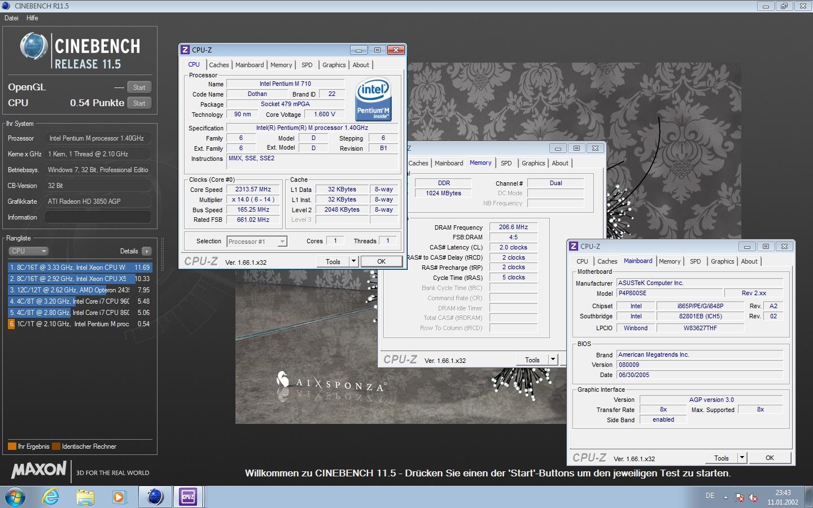This screenshot has height=508, width=813.
Task: Open Memory tab in CPU-Z CPU window
Action: click(x=281, y=65)
